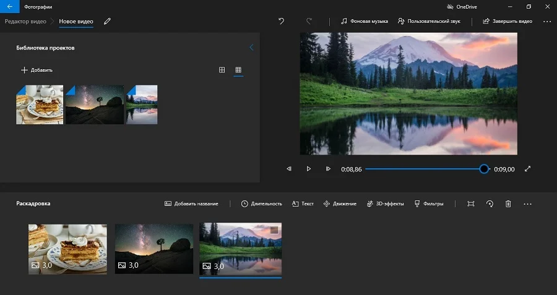Go to the Редактор видео breadcrumb
The height and width of the screenshot is (295, 557).
(25, 21)
